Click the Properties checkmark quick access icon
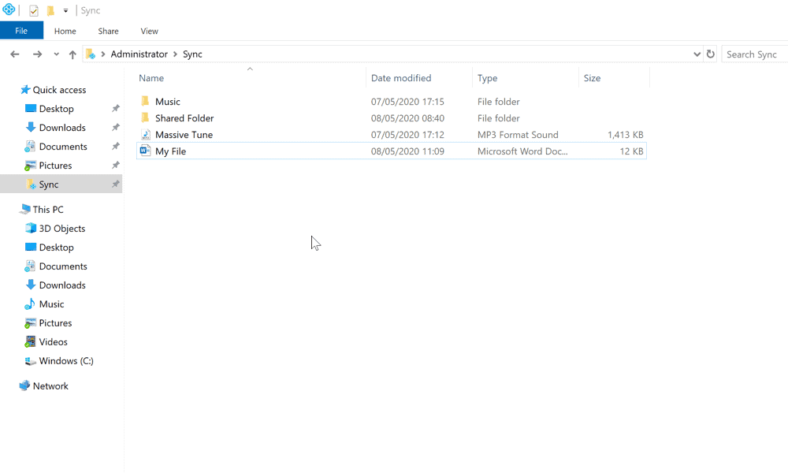788x473 pixels. [33, 10]
